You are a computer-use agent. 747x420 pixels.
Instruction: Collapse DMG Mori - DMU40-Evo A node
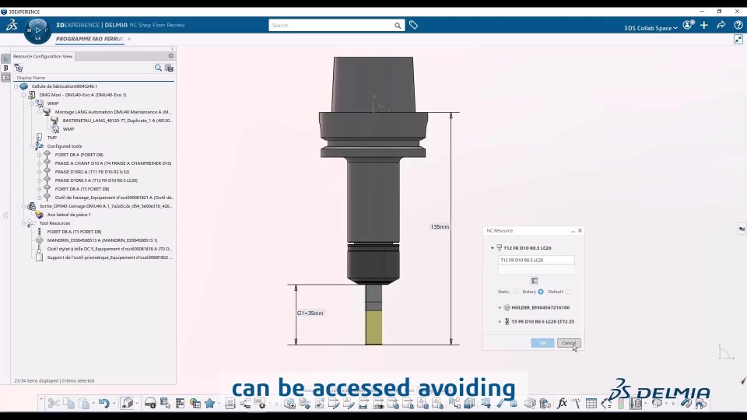(x=24, y=95)
